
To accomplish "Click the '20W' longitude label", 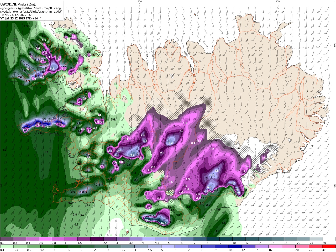I will pos(140,1).
